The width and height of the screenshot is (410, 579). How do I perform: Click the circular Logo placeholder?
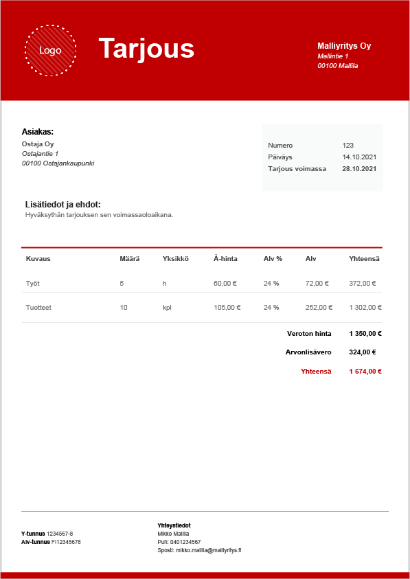tap(51, 51)
